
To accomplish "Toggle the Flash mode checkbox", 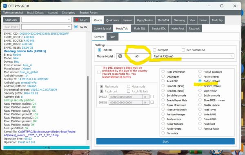I will (x=102, y=86).
